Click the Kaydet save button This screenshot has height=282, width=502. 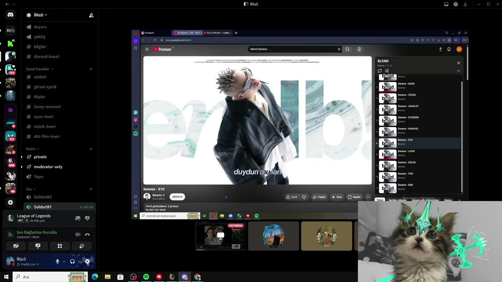354,197
